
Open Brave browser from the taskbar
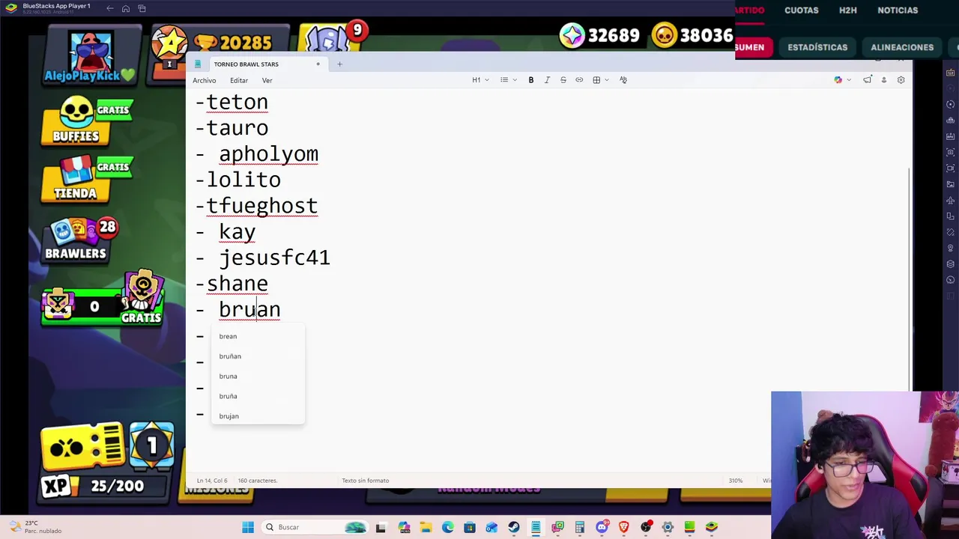pos(623,527)
